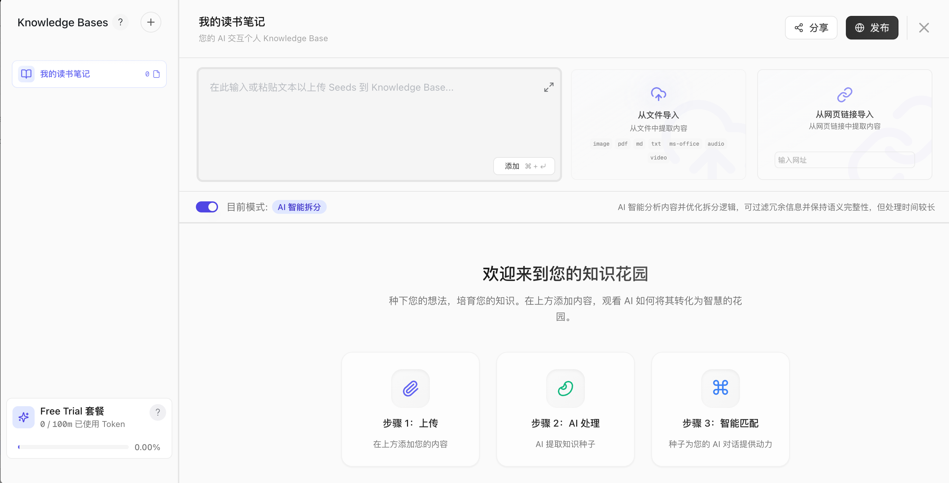The height and width of the screenshot is (483, 949).
Task: Click the cloud upload icon for file import
Action: point(658,94)
